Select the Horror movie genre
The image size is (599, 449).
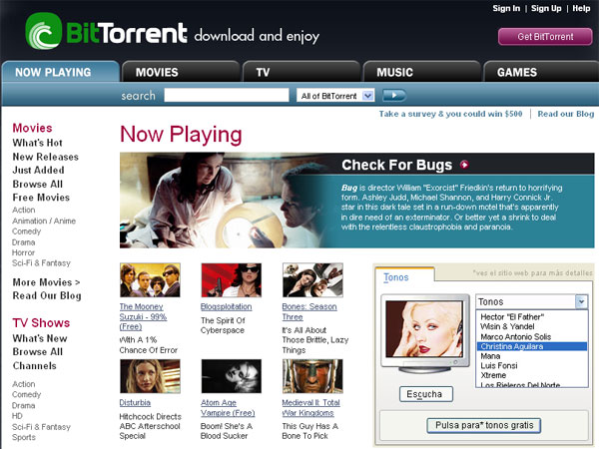click(x=23, y=252)
